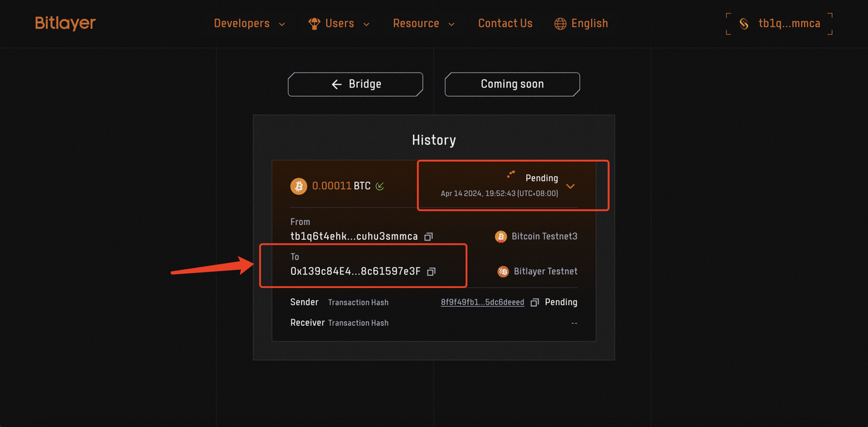
Task: Expand the Developers dropdown
Action: 250,23
